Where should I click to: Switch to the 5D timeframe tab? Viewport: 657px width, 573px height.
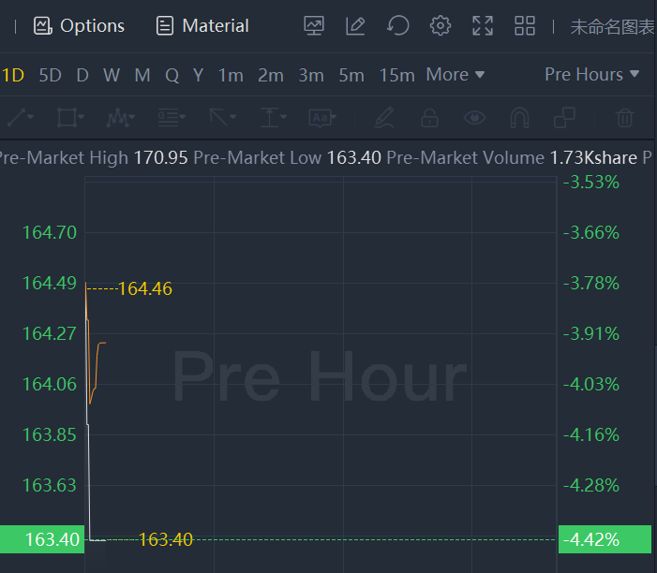coord(51,75)
